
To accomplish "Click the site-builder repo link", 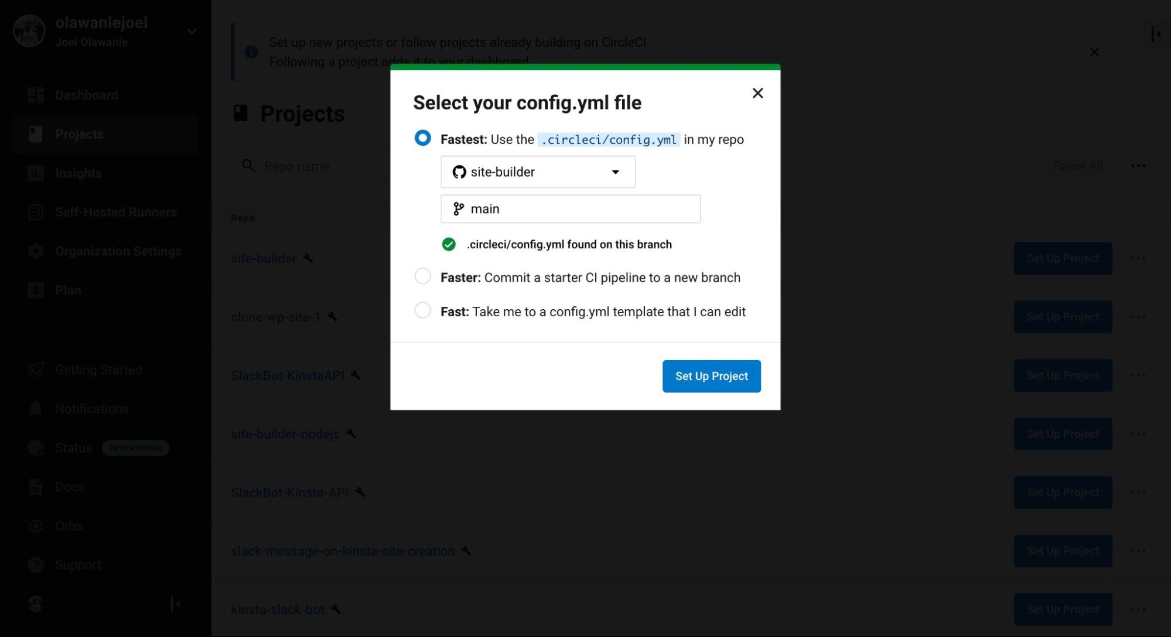I will point(264,257).
